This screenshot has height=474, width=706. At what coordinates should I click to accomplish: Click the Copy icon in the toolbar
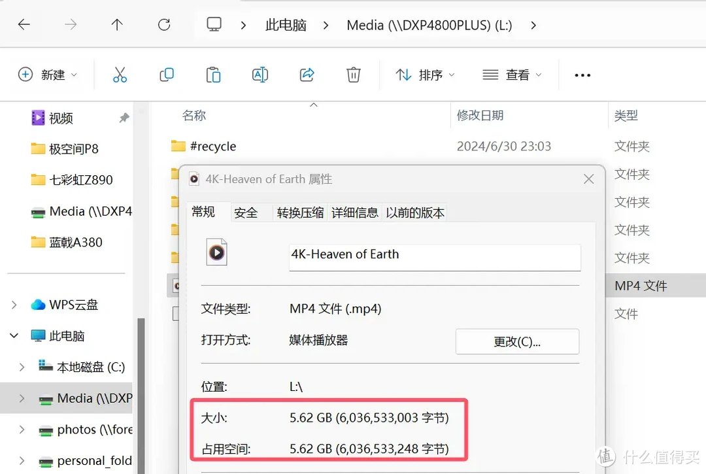167,75
